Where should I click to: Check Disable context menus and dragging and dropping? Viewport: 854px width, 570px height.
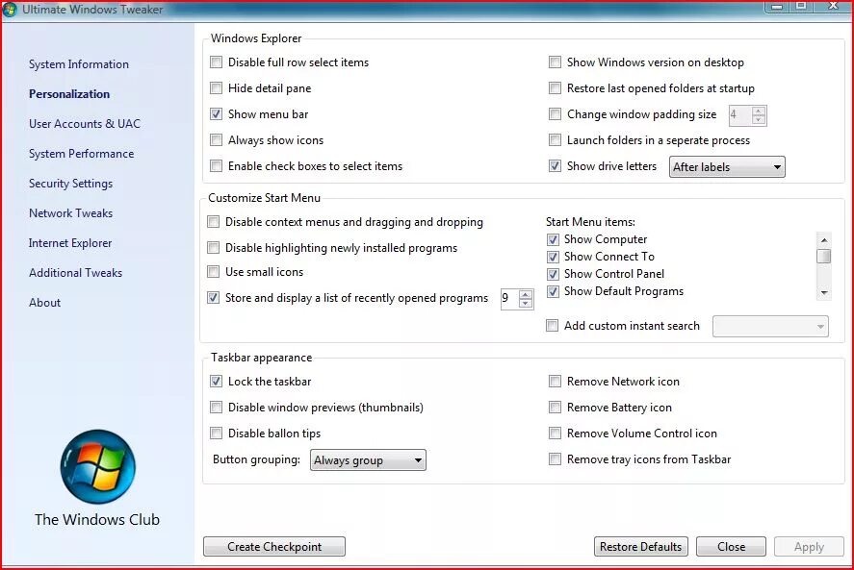(x=214, y=222)
